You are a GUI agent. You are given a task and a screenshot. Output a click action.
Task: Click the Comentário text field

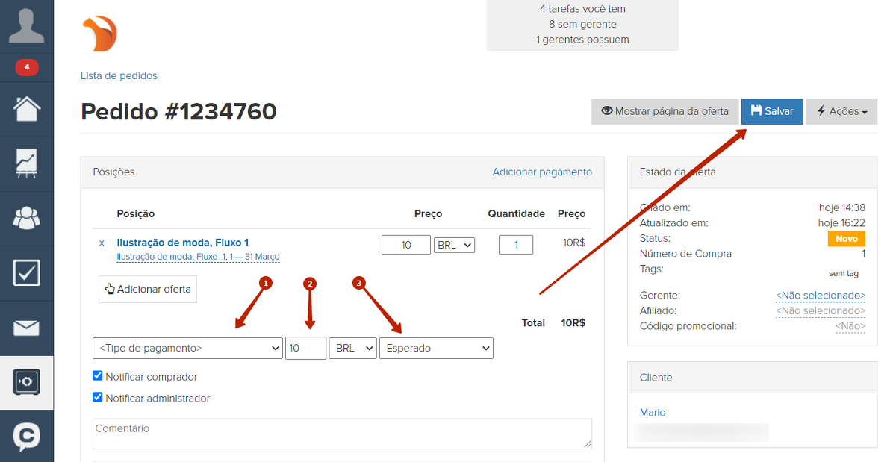click(342, 434)
